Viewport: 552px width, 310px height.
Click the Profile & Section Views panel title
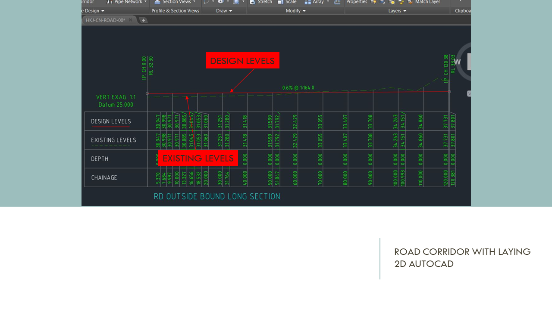[175, 11]
